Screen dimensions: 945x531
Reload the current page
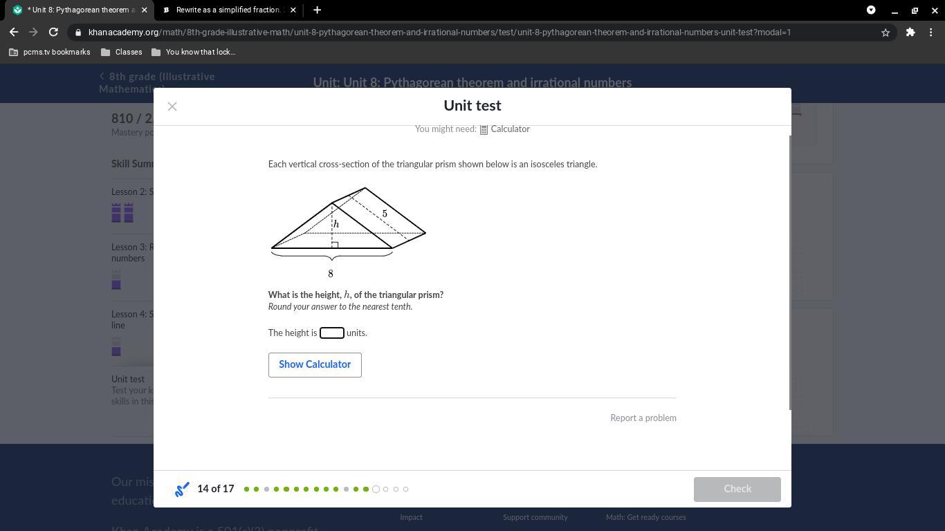(53, 32)
